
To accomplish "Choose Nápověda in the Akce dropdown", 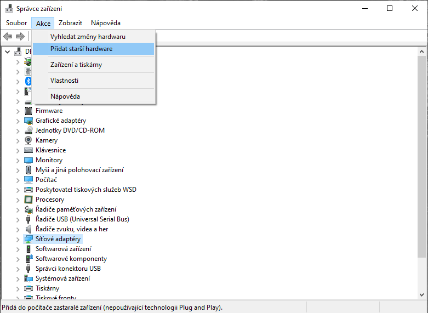I will (x=93, y=96).
